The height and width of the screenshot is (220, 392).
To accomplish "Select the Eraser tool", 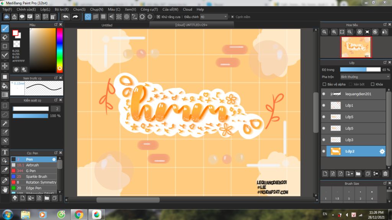I will pyautogui.click(x=5, y=37).
